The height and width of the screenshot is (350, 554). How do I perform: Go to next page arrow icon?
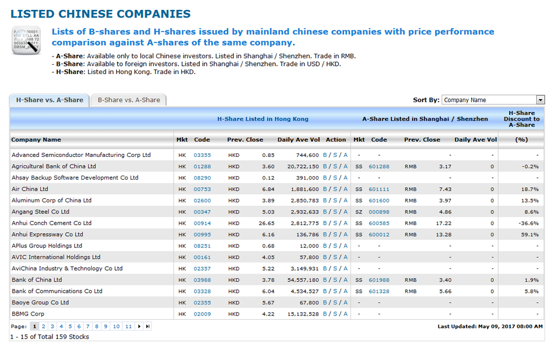(139, 326)
